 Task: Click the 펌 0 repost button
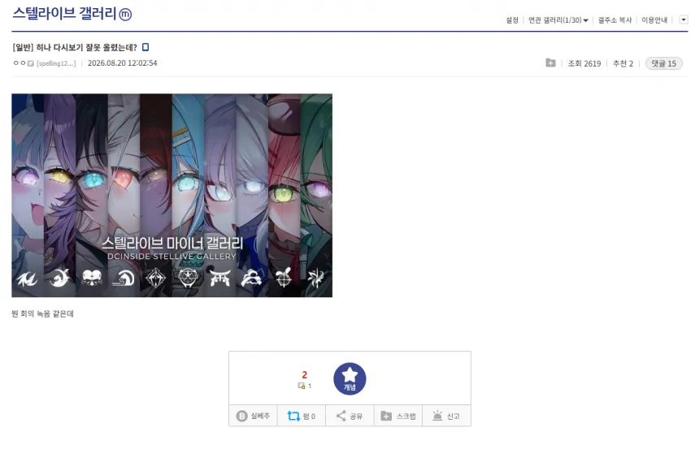click(x=302, y=416)
